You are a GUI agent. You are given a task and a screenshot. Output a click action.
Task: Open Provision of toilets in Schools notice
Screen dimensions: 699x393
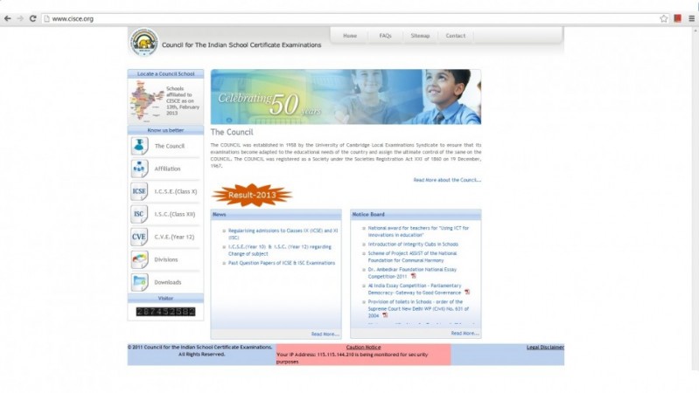(x=418, y=308)
